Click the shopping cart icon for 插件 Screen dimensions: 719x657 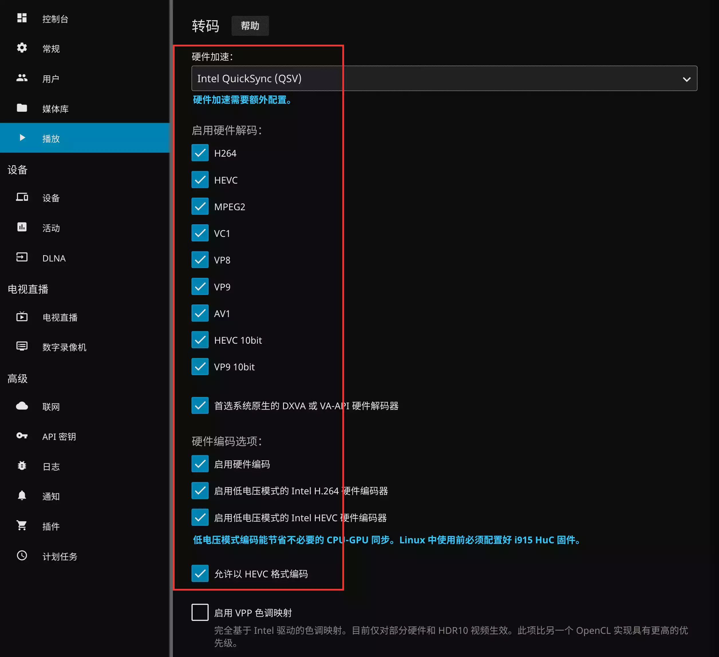click(22, 525)
